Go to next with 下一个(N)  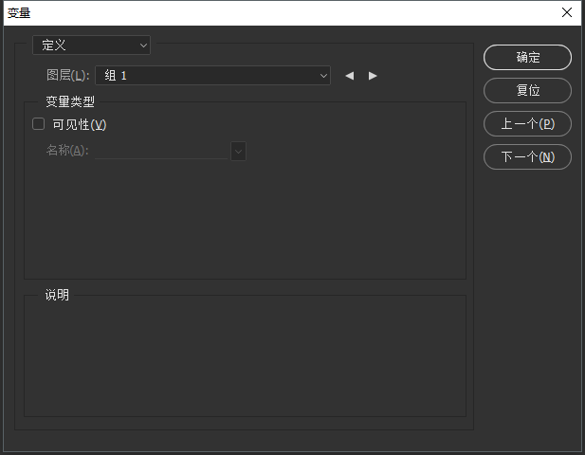[x=527, y=156]
